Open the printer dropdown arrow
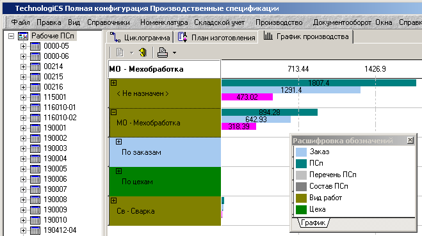 174,52
